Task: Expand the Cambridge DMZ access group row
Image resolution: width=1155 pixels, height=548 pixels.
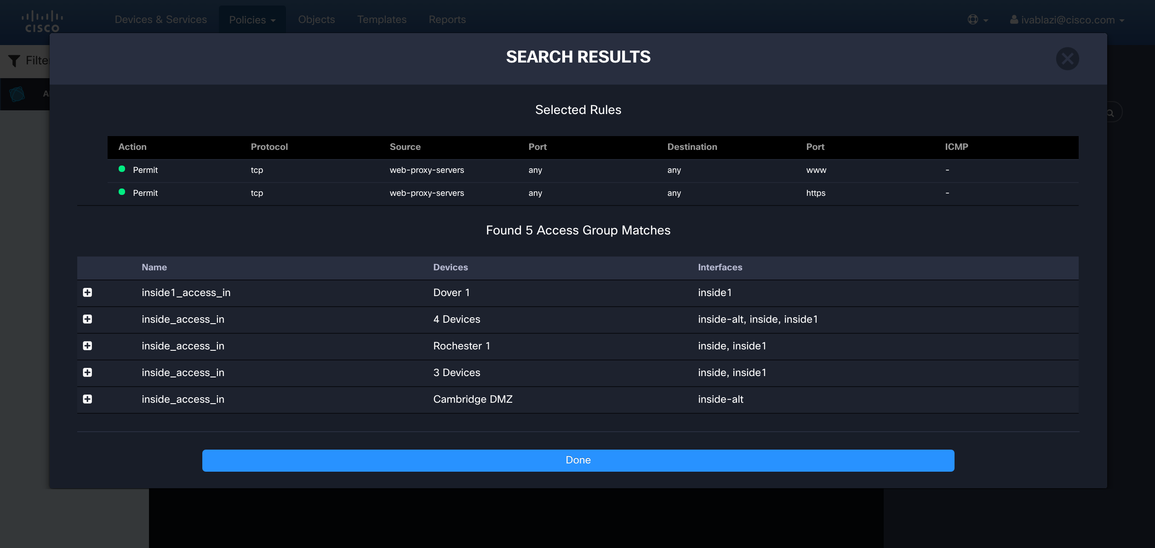Action: (87, 399)
